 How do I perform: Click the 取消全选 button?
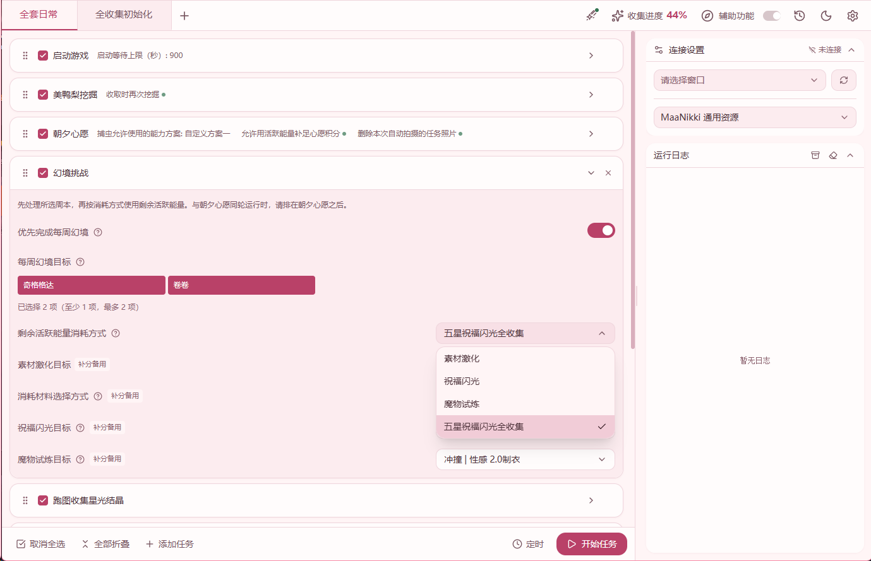(x=41, y=544)
